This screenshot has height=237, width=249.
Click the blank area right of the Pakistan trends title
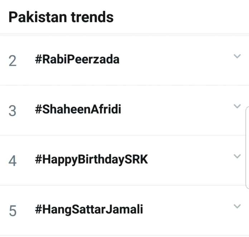coord(179,17)
